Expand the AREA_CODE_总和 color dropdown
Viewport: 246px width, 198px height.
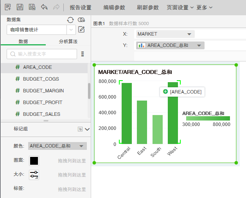81,146
